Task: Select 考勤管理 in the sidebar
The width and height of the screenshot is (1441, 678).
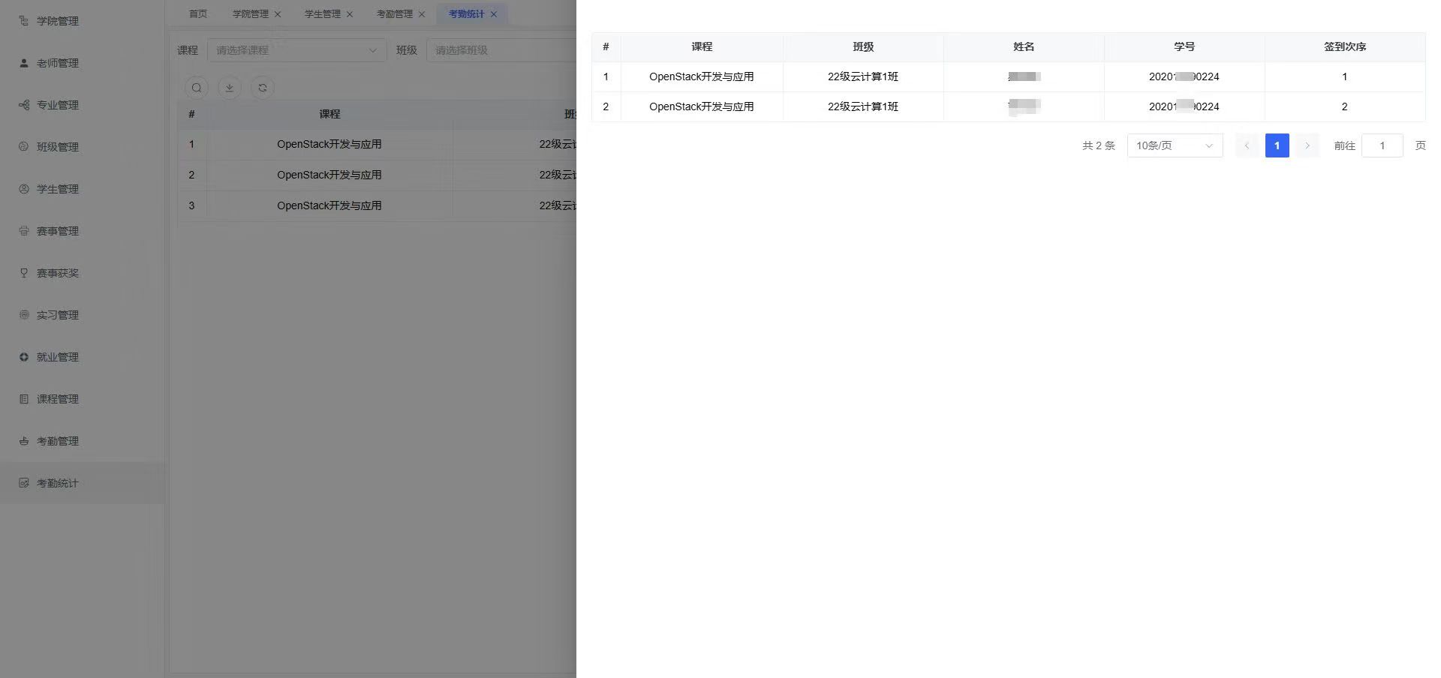Action: tap(57, 441)
